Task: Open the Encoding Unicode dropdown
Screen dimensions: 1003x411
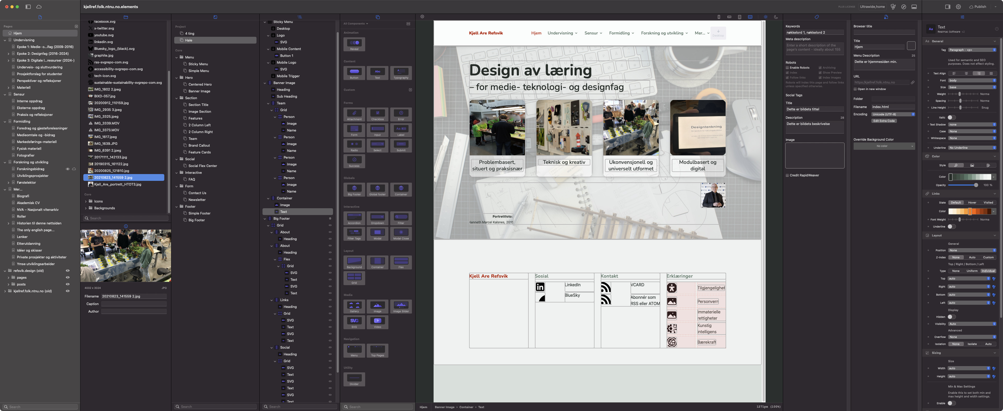Action: coord(893,114)
